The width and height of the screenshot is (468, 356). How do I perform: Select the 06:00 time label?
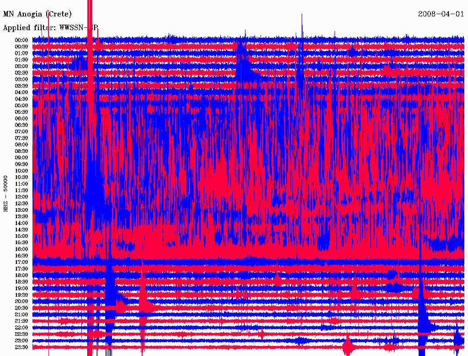(21, 119)
